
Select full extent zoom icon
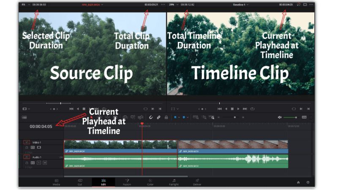(196, 117)
